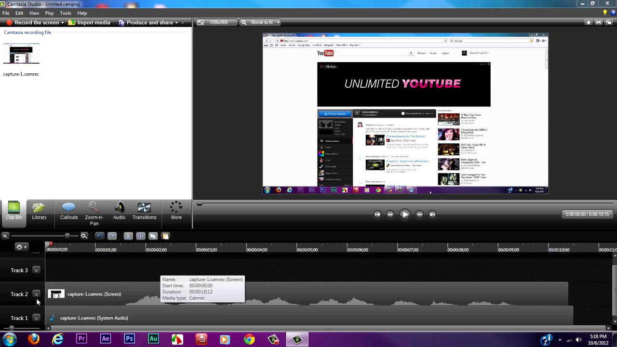617x347 pixels.
Task: Open the Transitions tool
Action: tap(144, 211)
